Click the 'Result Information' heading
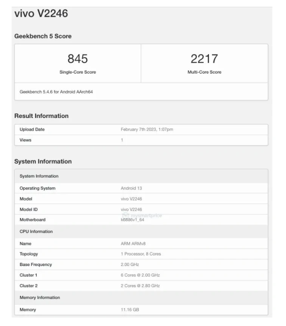 (41, 116)
